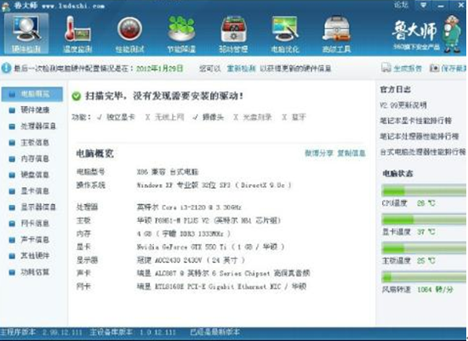Click 已经是最新版本 in status bar
468x341 pixels.
point(215,332)
